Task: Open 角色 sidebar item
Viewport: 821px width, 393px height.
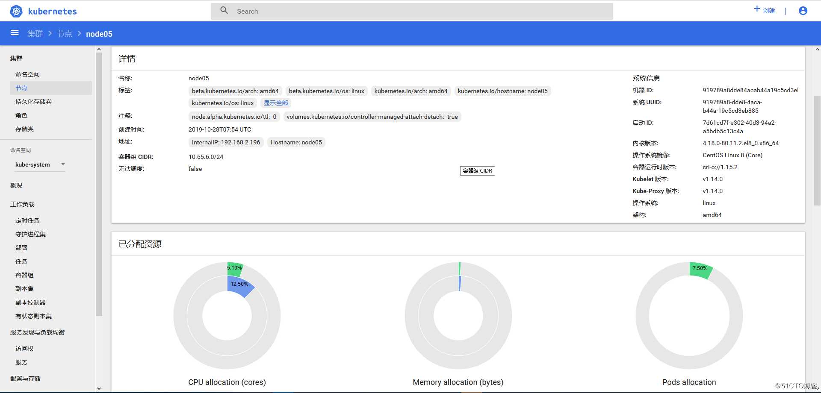Action: pyautogui.click(x=21, y=115)
